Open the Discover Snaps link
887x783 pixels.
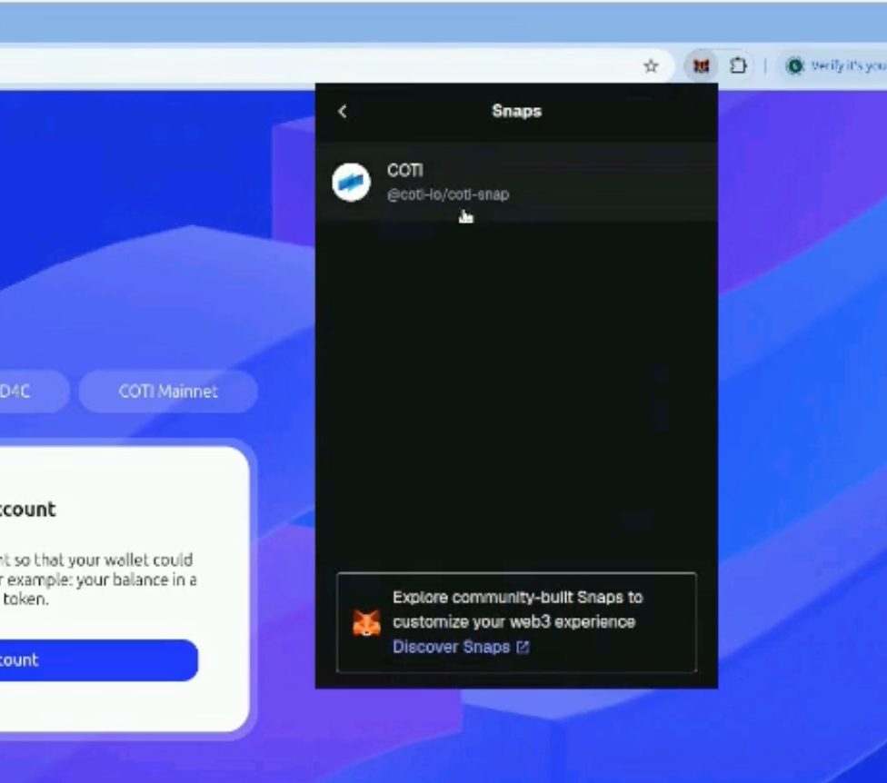[451, 648]
